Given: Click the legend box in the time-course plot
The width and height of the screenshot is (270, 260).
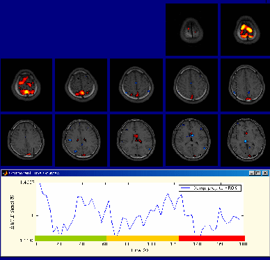Looking at the screenshot, I should [210, 188].
